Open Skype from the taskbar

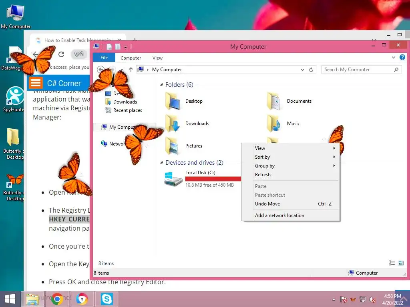pos(107,299)
